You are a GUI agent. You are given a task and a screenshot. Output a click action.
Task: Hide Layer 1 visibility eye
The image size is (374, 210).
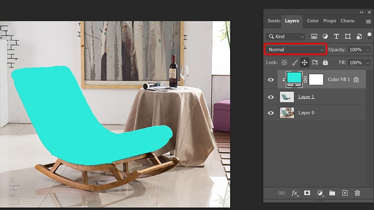[x=271, y=97]
